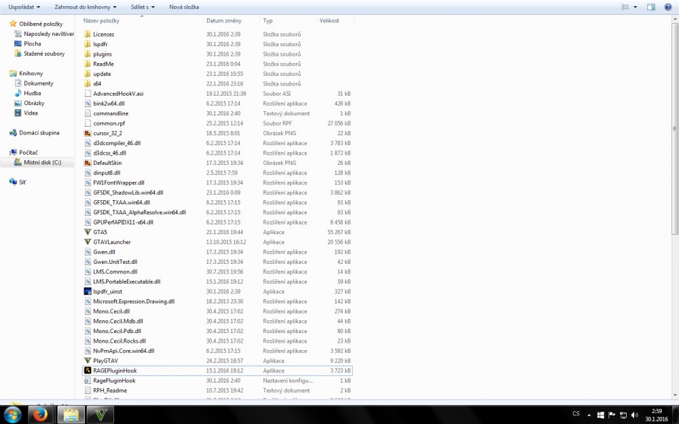Screen dimensions: 679x424
Task: Open the Uspořádat dropdown menu
Action: tap(24, 7)
